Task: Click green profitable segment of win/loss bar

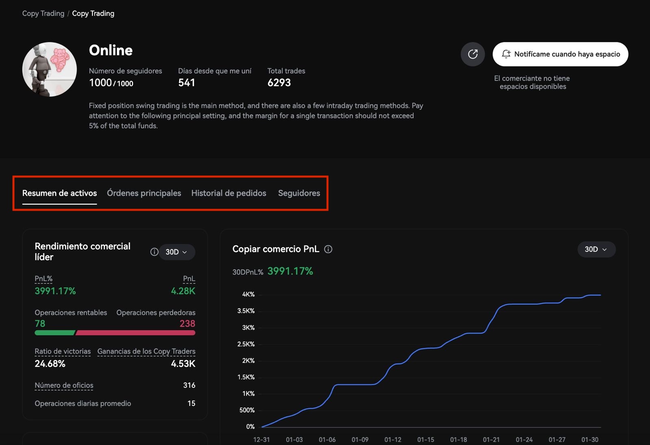Action: point(54,333)
